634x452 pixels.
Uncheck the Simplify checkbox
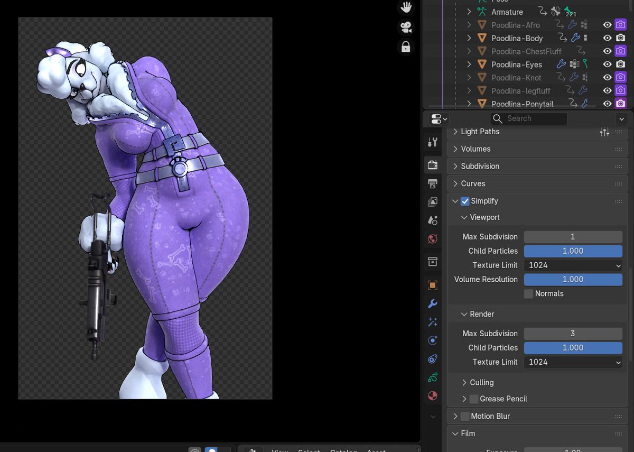pyautogui.click(x=465, y=201)
